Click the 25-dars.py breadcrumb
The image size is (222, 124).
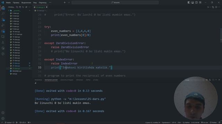click(40, 11)
